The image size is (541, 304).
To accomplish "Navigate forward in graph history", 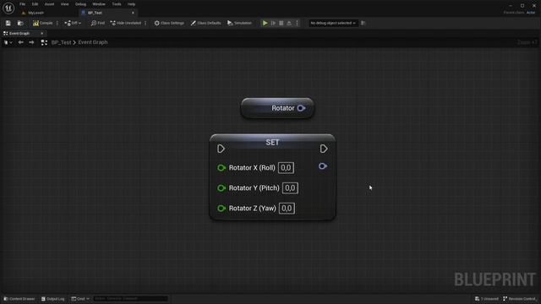I will 31,42.
